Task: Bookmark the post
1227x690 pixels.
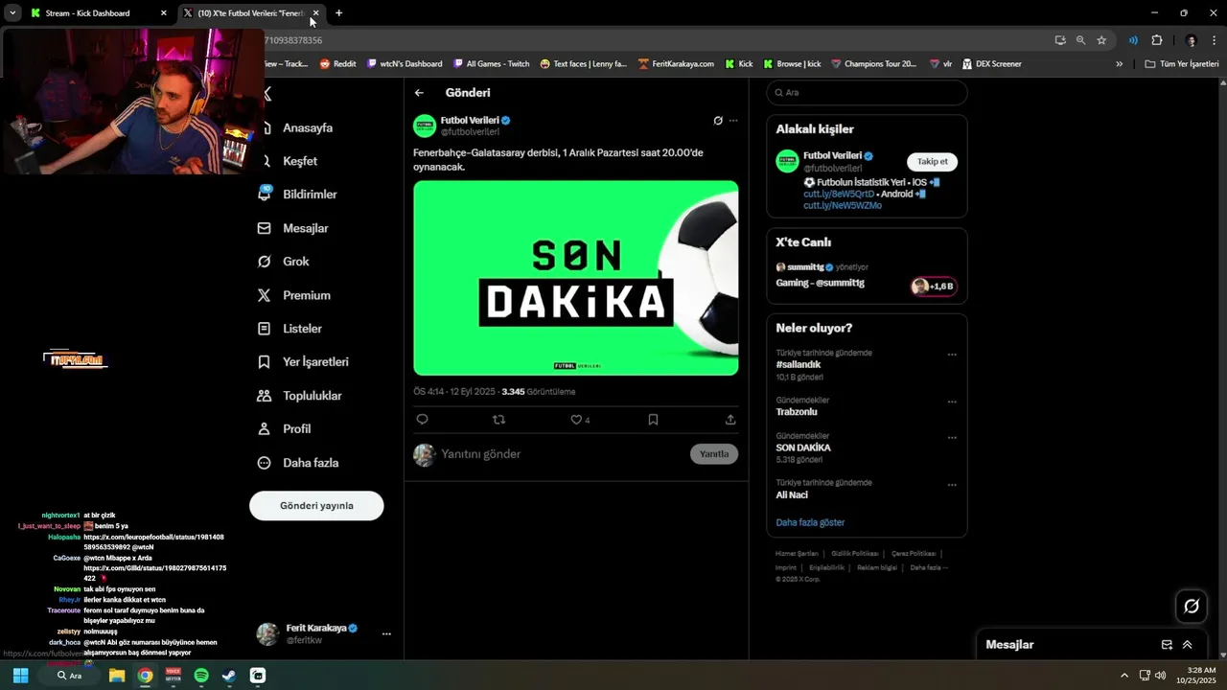Action: [653, 420]
